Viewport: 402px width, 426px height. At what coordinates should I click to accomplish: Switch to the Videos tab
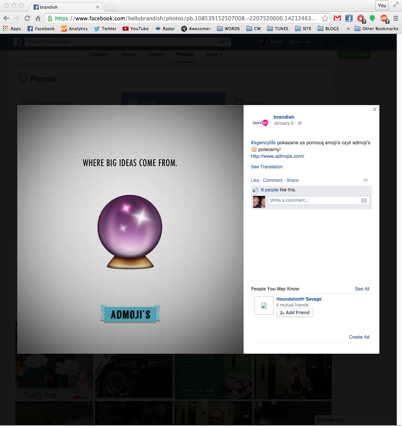[155, 54]
